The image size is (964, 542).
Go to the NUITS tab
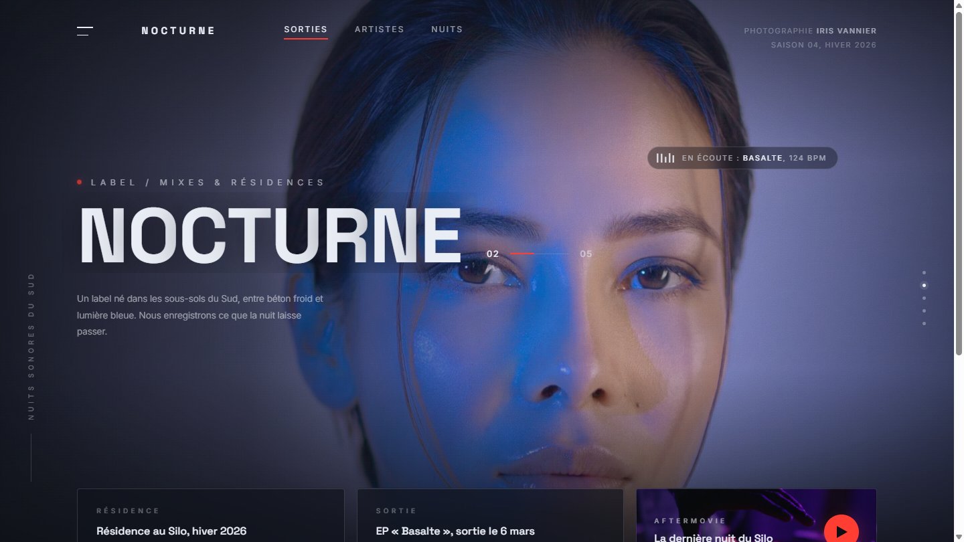pos(447,29)
